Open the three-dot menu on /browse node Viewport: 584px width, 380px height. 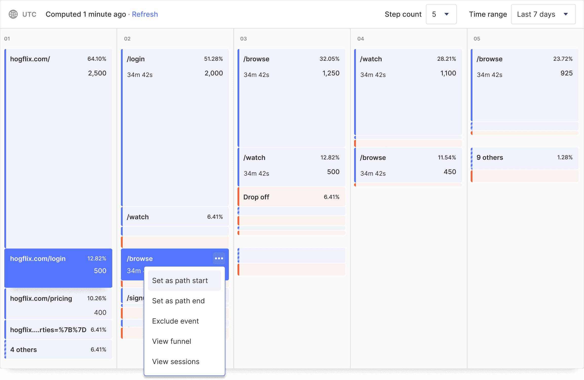coord(219,258)
